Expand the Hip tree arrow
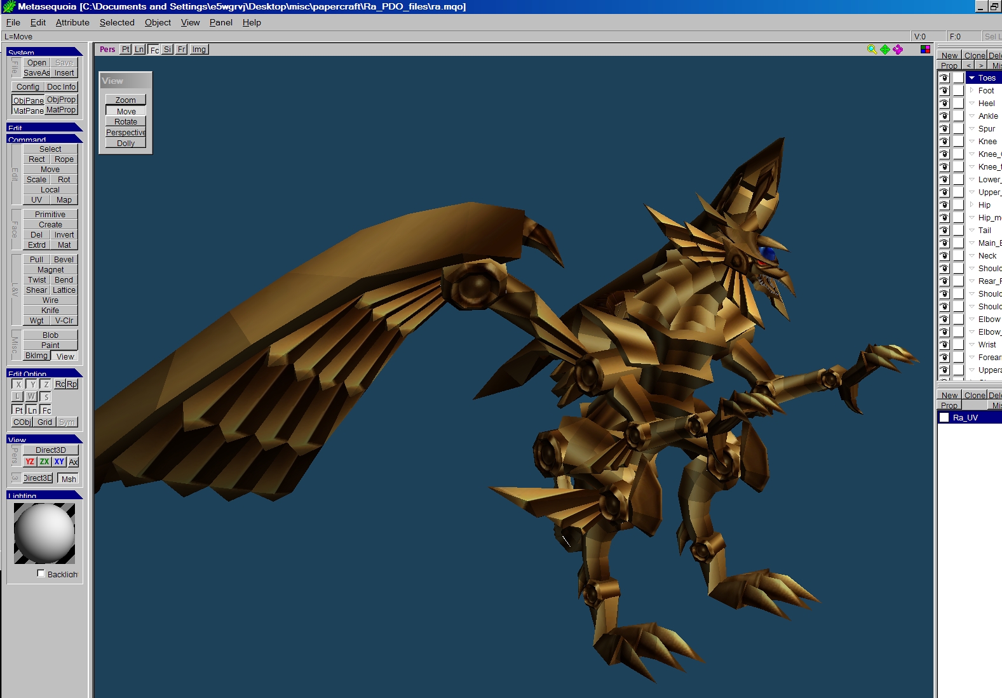The image size is (1002, 698). [x=972, y=205]
